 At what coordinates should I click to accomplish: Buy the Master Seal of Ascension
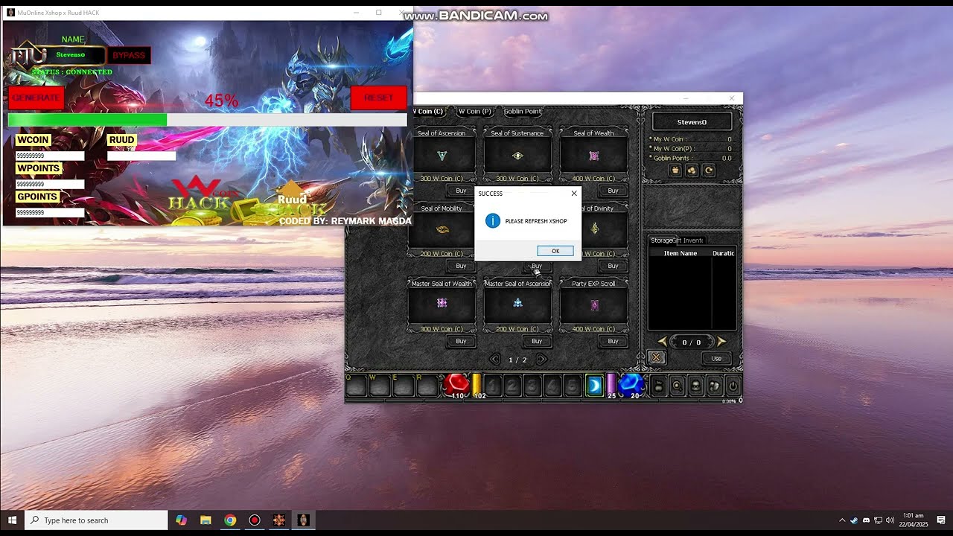point(537,341)
